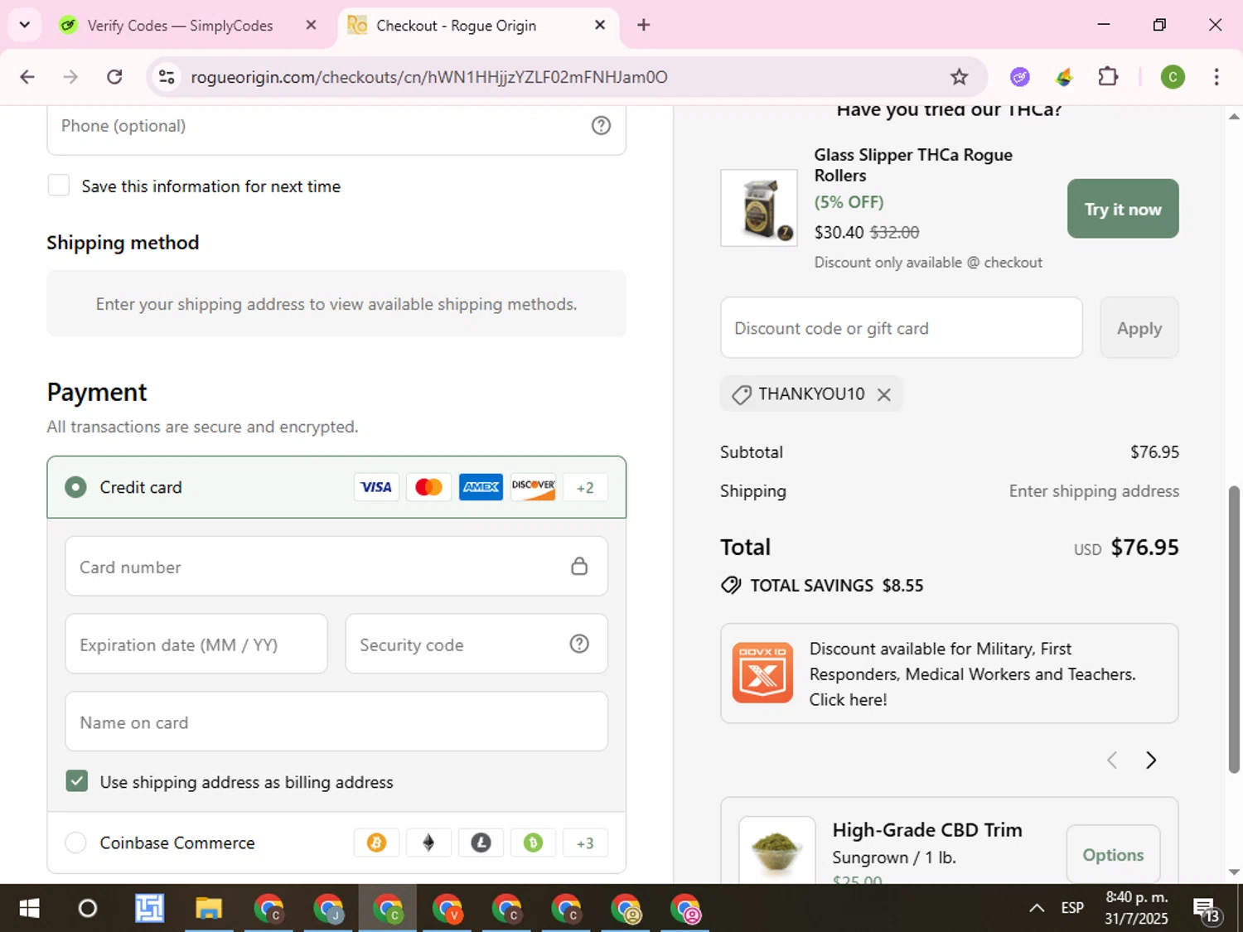The image size is (1243, 932).
Task: Click the Mastercard logo
Action: coord(428,487)
